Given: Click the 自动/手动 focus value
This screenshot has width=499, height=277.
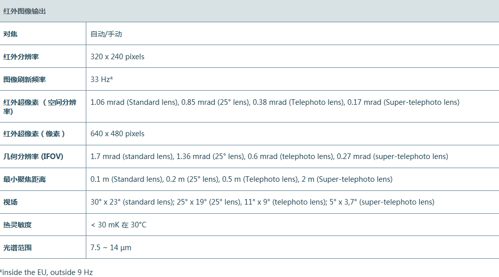Looking at the screenshot, I should pos(106,34).
